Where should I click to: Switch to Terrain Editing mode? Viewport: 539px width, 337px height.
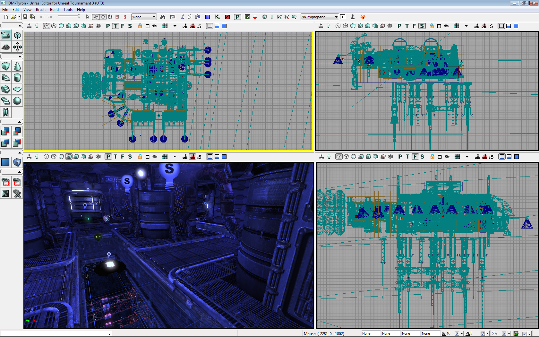click(x=6, y=47)
